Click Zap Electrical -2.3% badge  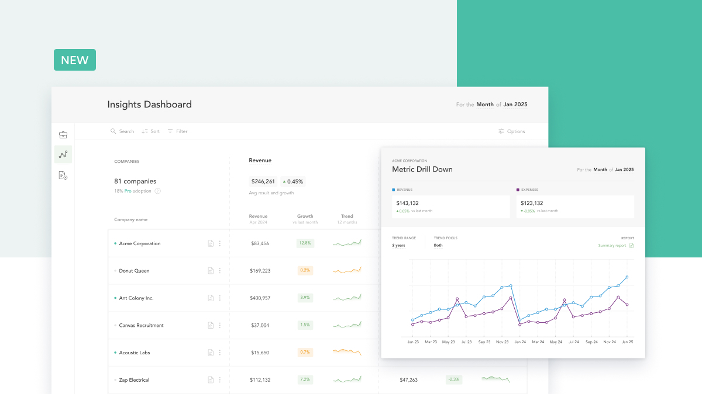click(453, 379)
